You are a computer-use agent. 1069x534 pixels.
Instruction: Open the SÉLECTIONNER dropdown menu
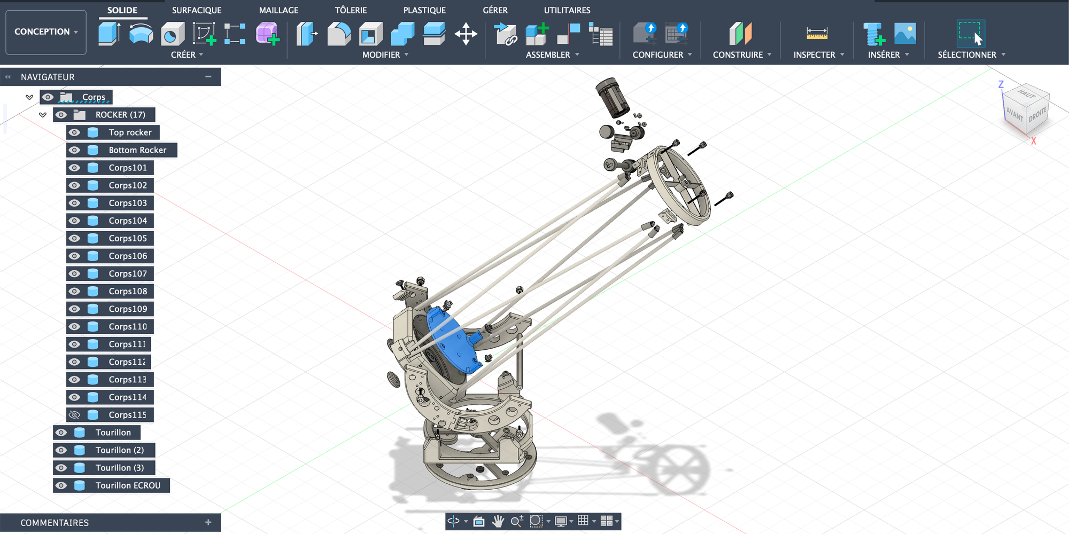click(972, 54)
